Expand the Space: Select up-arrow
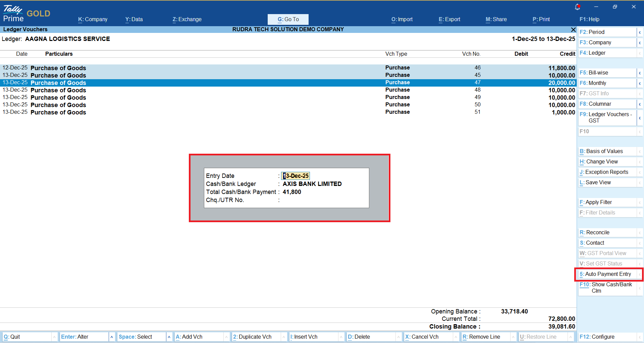Image resolution: width=644 pixels, height=343 pixels. coord(169,337)
